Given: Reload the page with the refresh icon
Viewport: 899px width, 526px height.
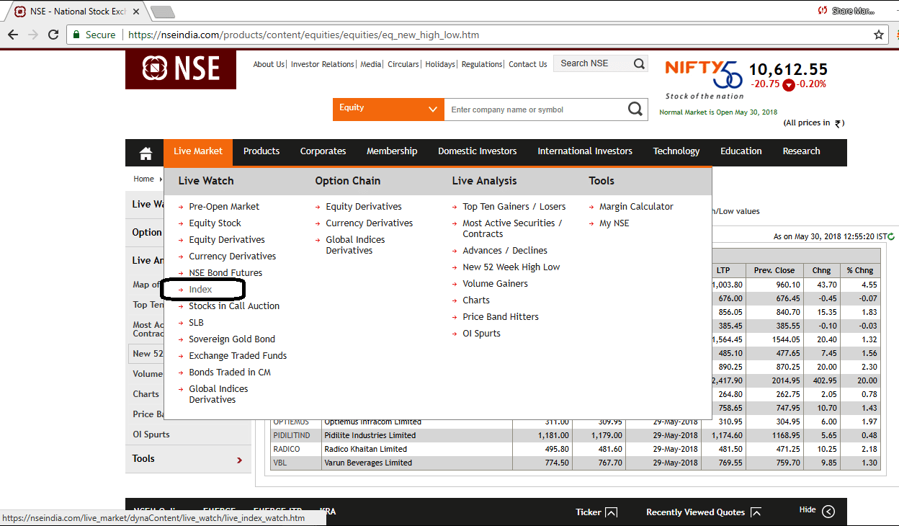Looking at the screenshot, I should click(x=53, y=35).
